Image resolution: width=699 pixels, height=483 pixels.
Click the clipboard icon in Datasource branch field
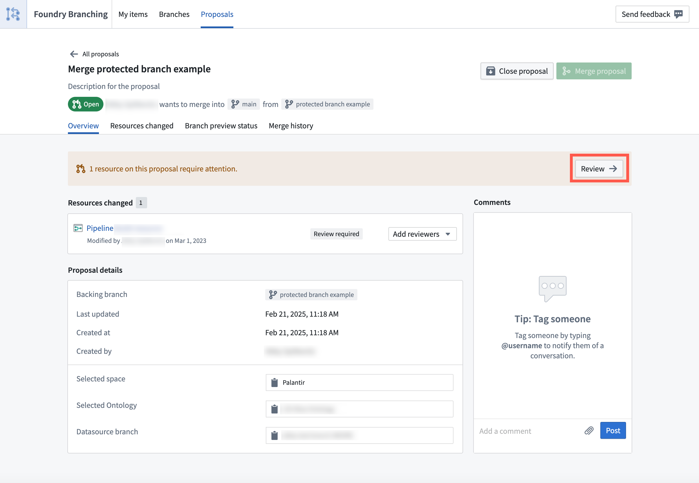click(275, 435)
